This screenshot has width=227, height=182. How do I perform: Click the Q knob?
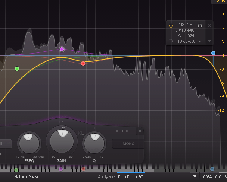[94, 142]
